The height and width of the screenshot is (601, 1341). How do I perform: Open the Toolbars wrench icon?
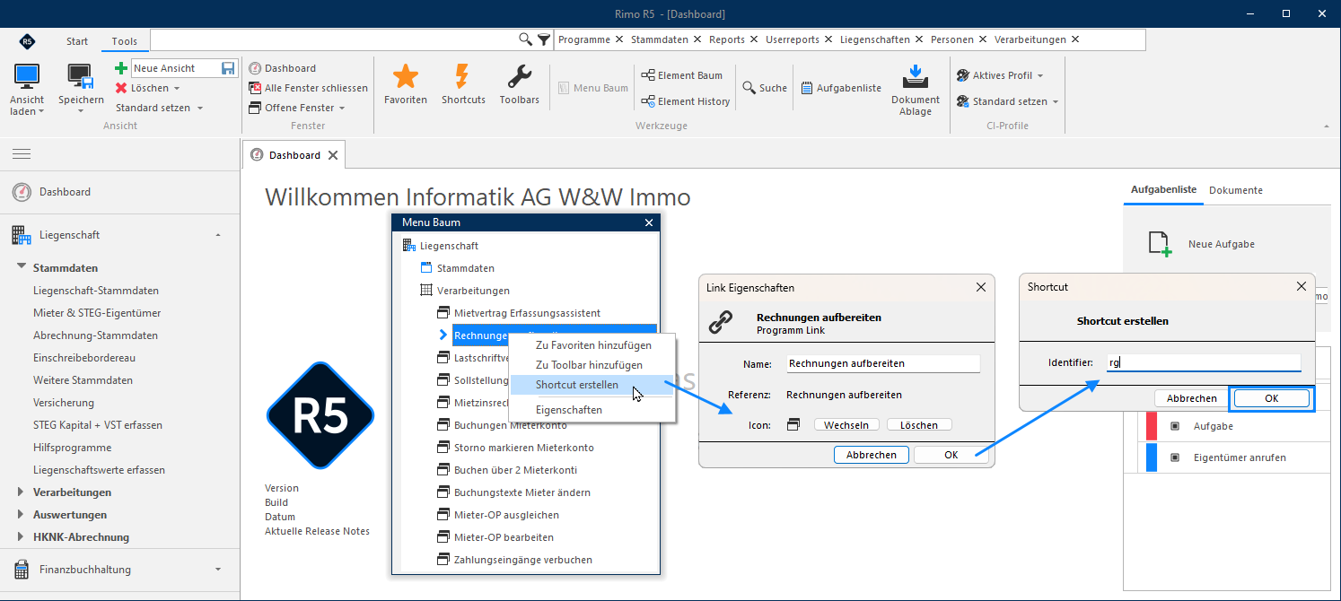pos(520,76)
